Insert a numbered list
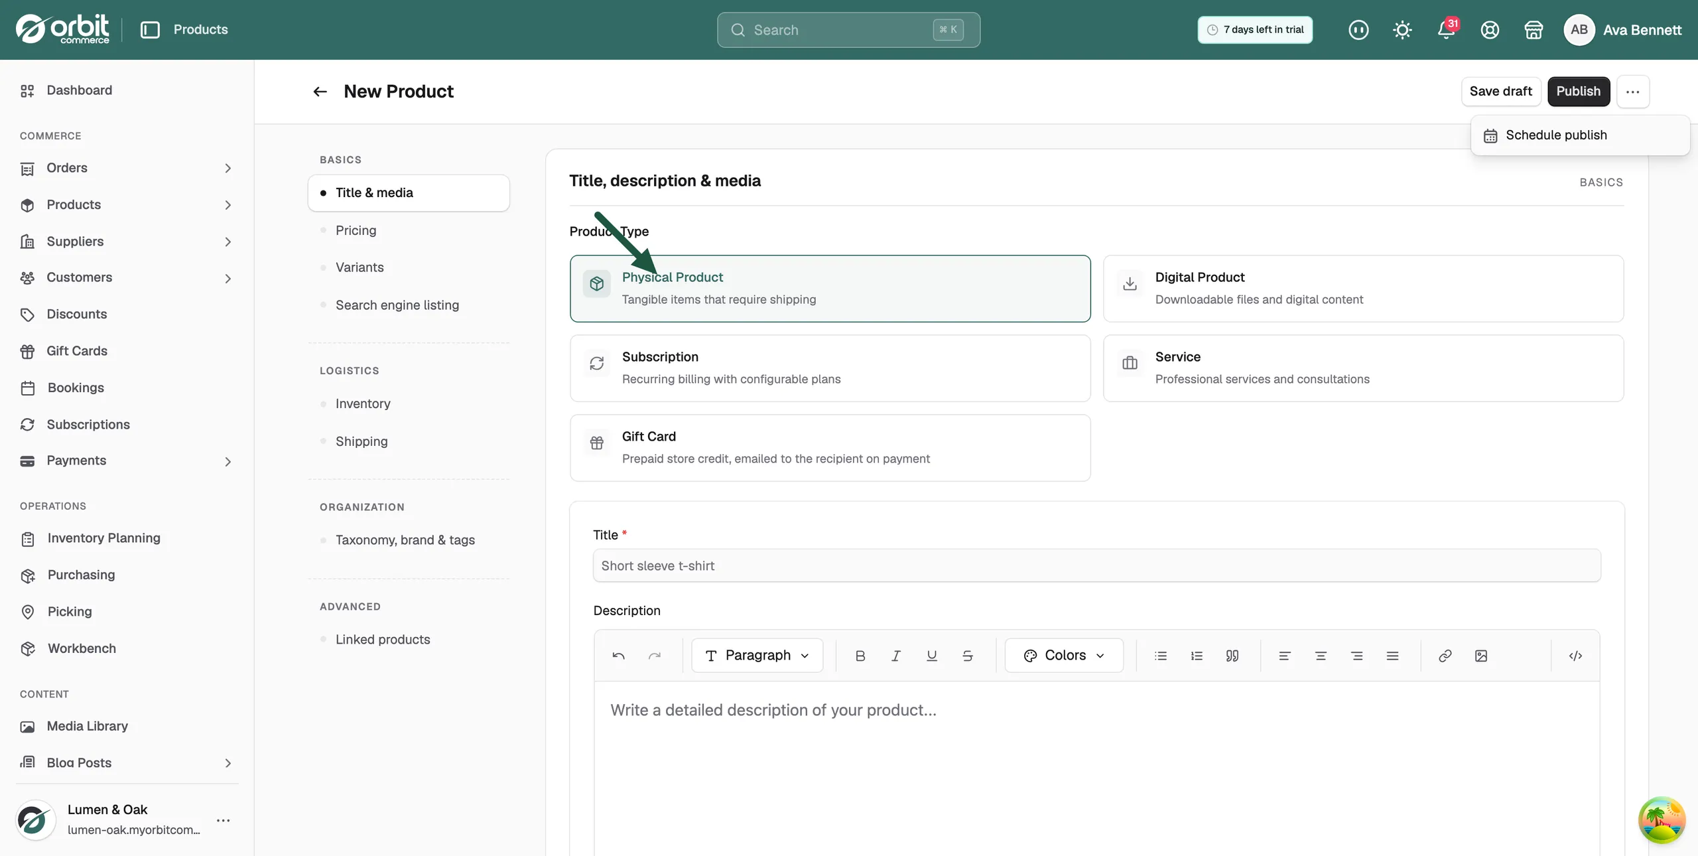1698x856 pixels. coord(1197,656)
